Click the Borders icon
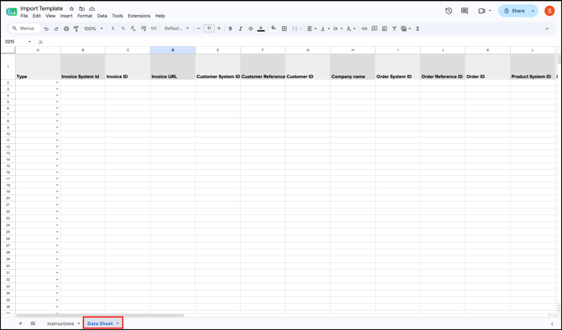This screenshot has width=562, height=330. point(284,28)
